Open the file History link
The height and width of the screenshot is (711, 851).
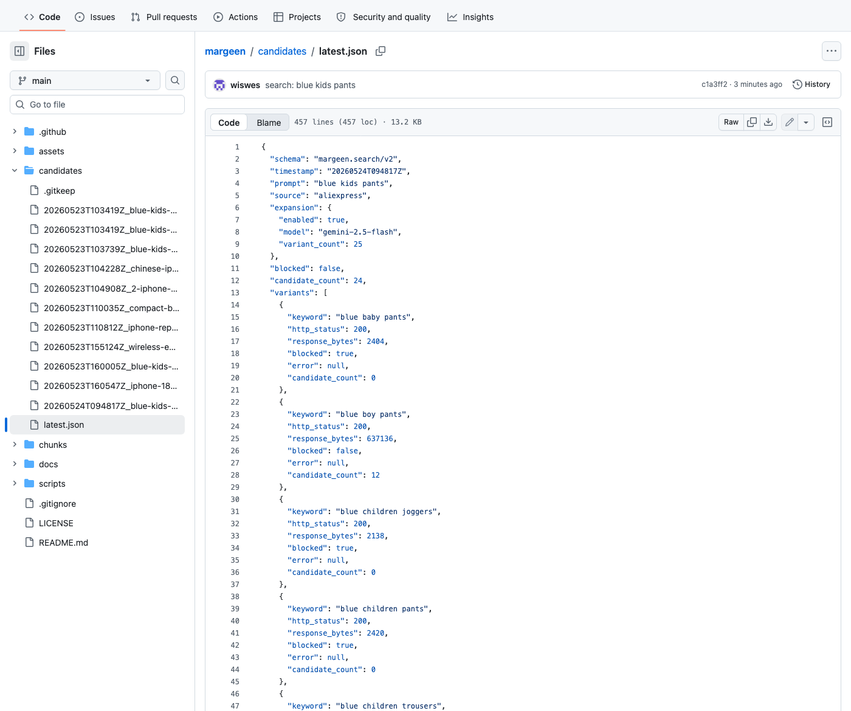[811, 84]
